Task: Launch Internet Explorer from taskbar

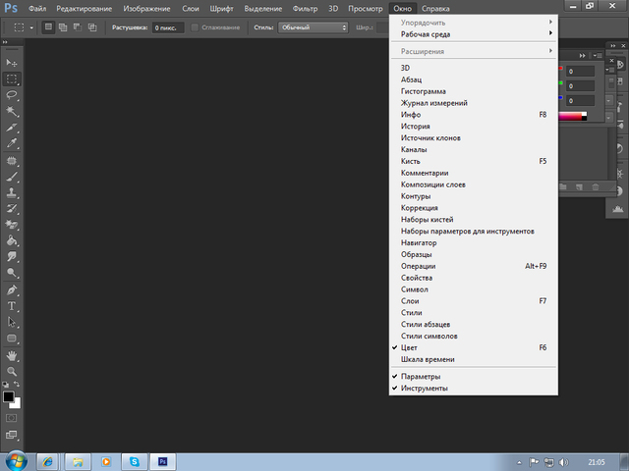Action: (x=47, y=462)
